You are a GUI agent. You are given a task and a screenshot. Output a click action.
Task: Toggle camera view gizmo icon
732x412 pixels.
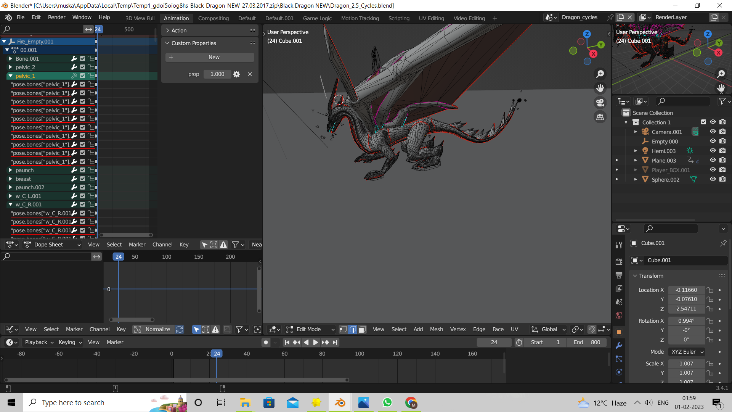tap(600, 103)
